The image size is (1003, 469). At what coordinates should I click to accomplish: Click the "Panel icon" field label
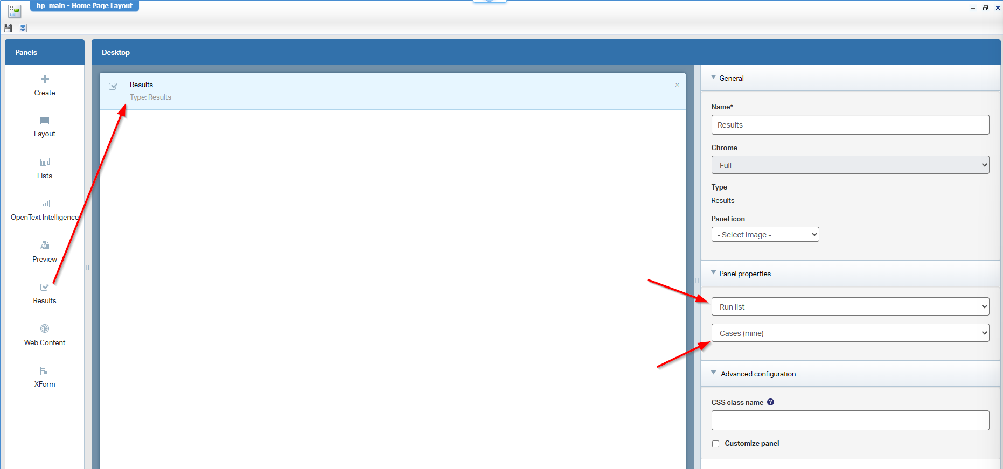point(728,219)
